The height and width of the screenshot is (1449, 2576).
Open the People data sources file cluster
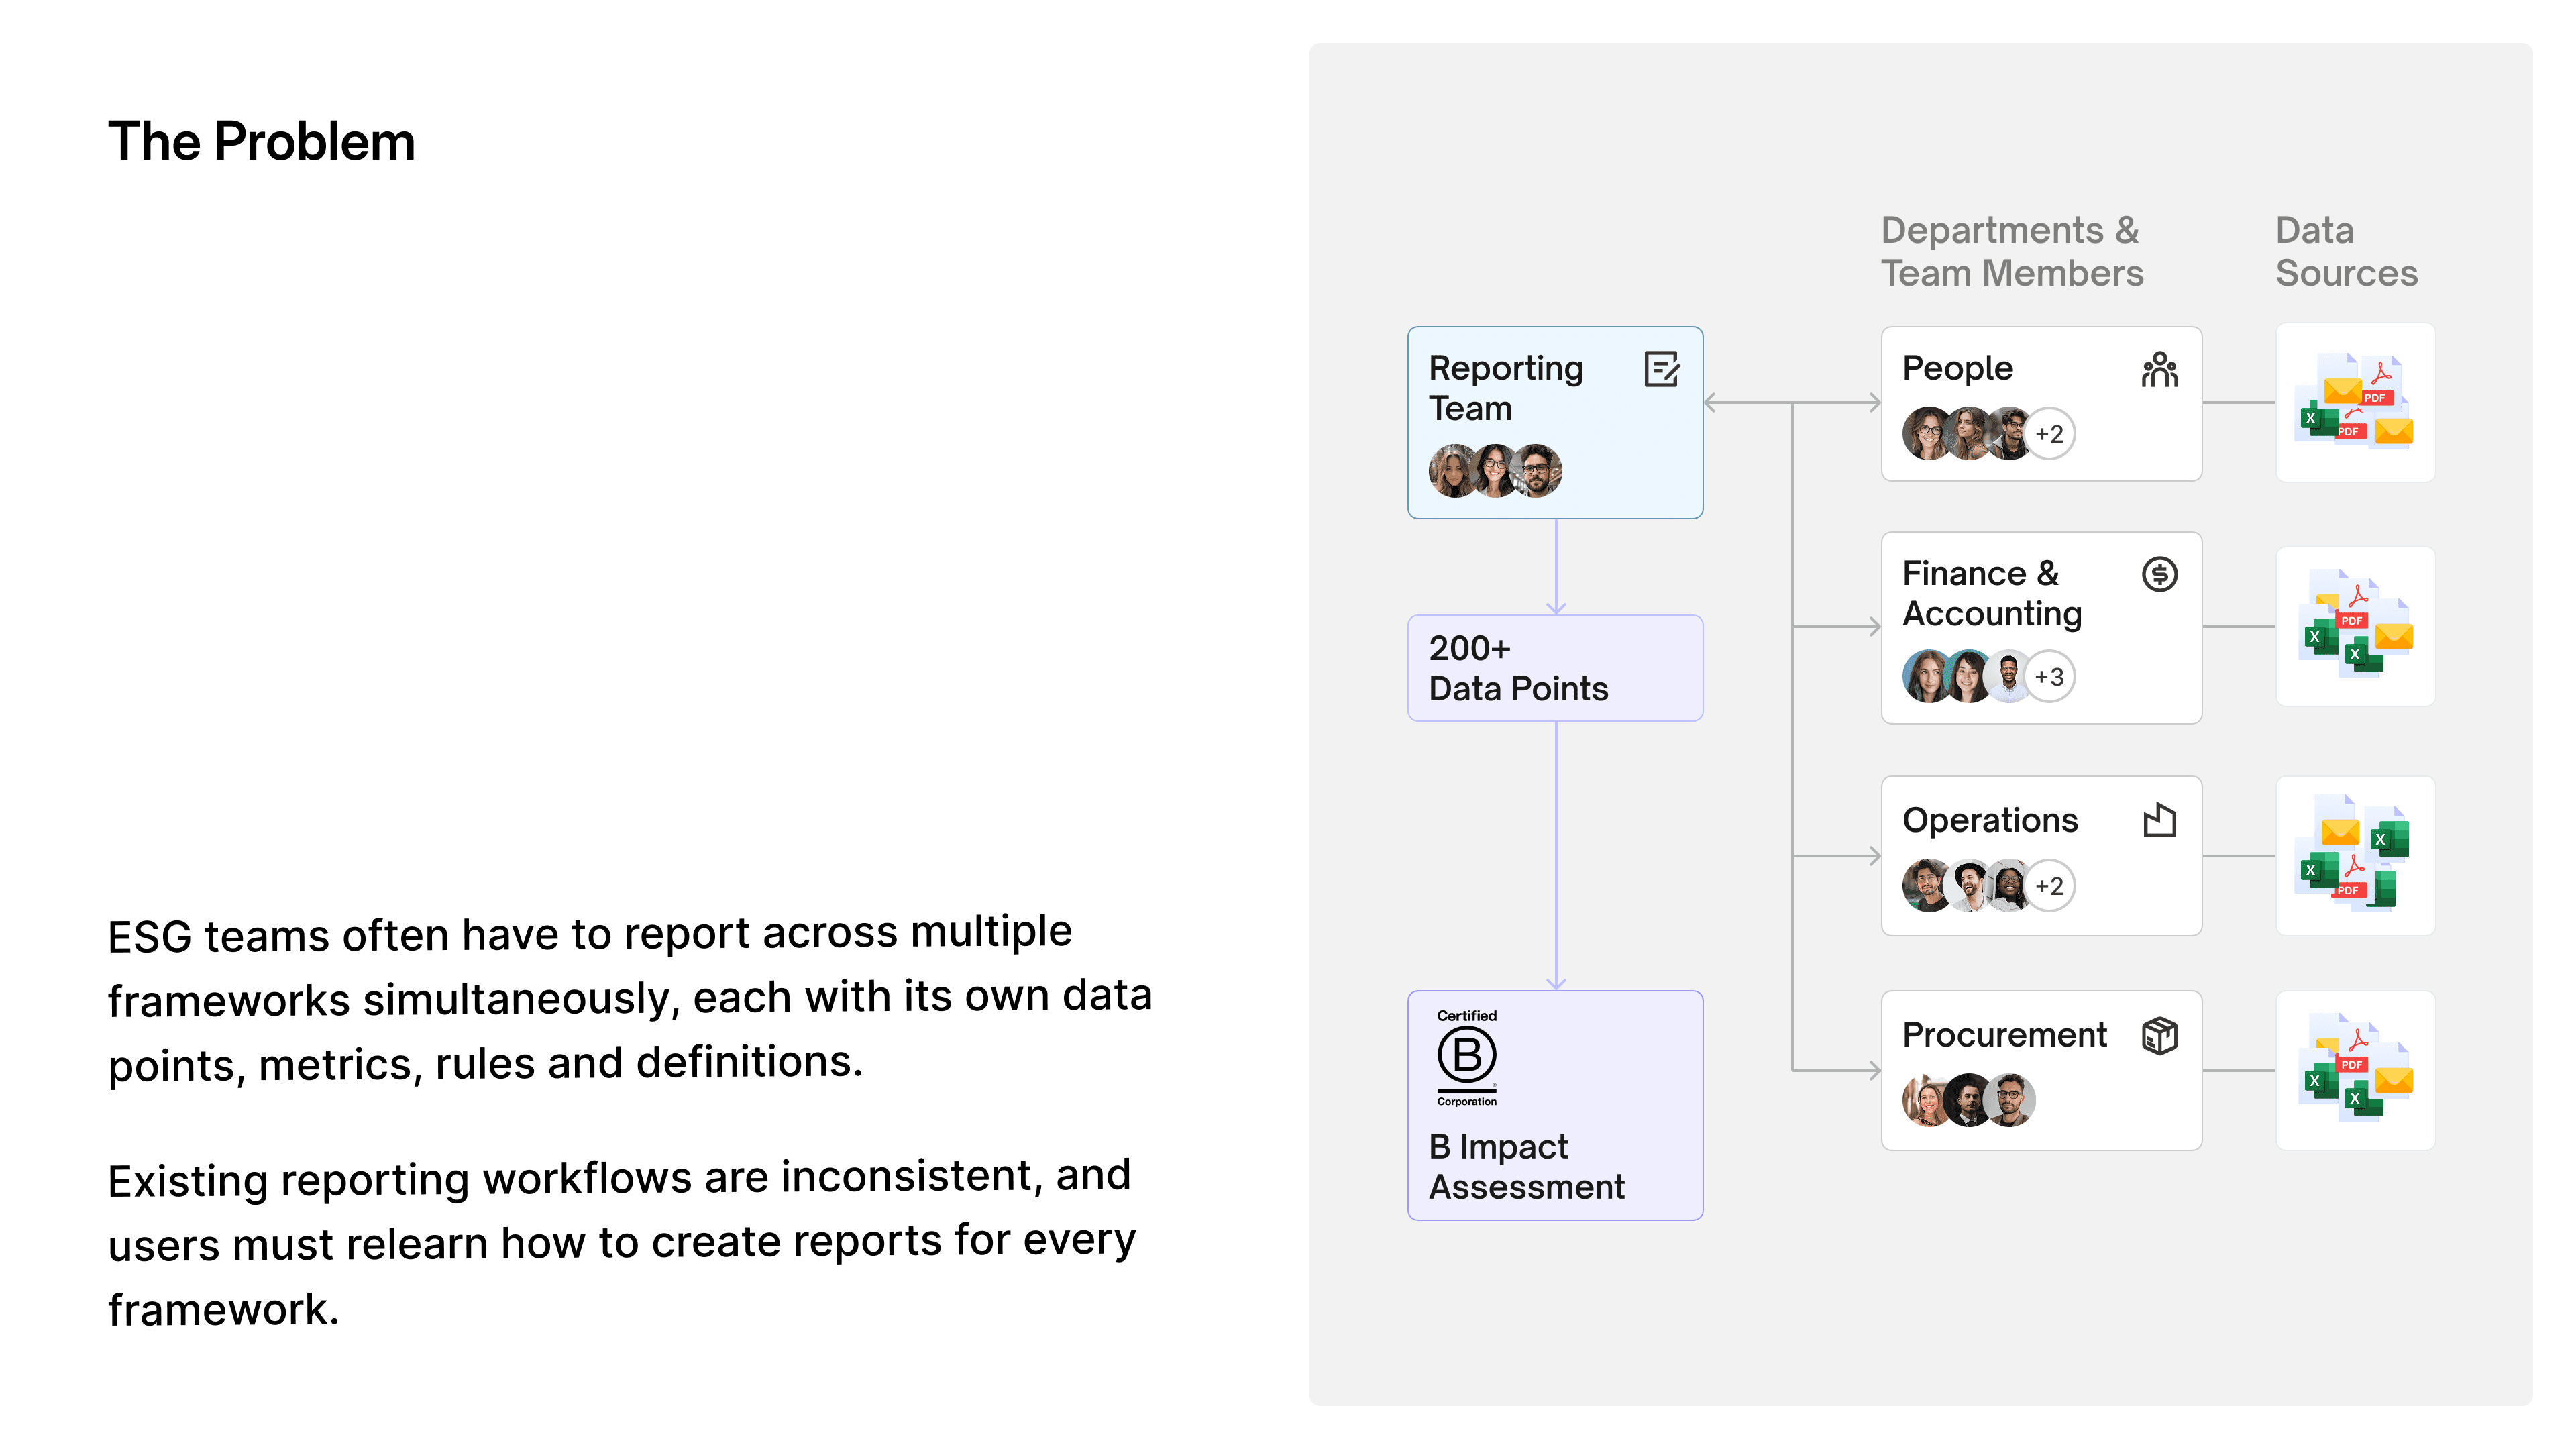click(2354, 402)
